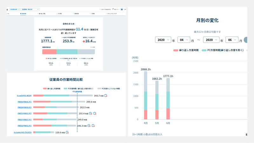The width and height of the screenshot is (254, 143).
Task: Toggle PC作業をしていない時間 legend in employee comparison
Action: click(109, 89)
